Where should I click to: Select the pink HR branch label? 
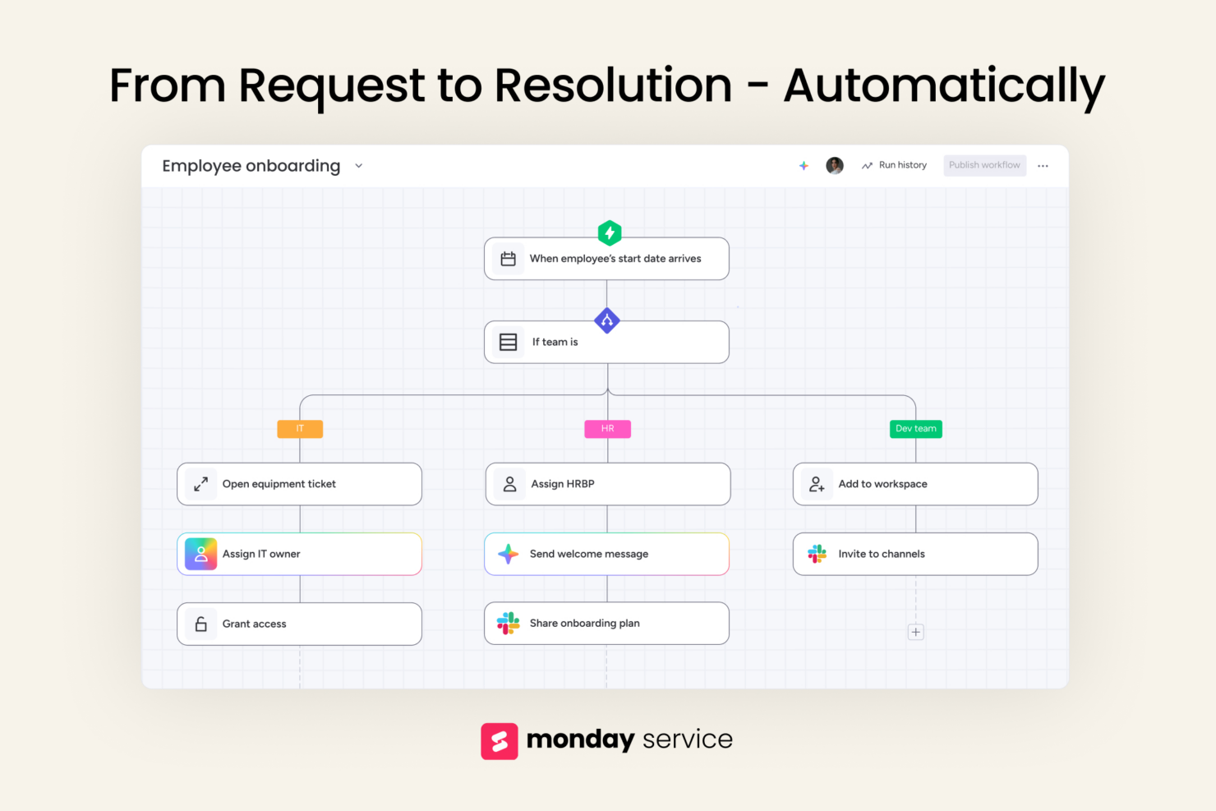click(x=607, y=429)
